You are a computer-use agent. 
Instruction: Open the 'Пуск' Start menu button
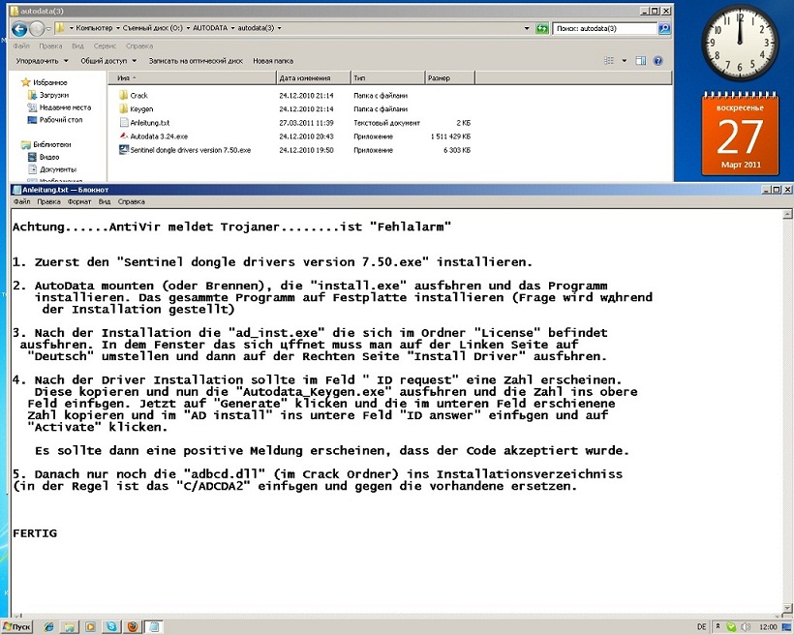tap(16, 627)
